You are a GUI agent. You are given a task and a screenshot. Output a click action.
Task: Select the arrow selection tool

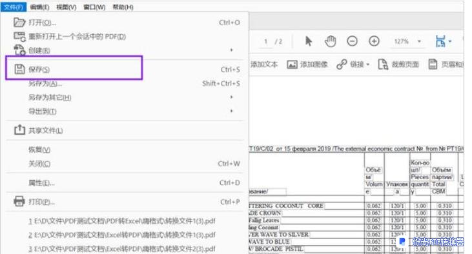coord(309,41)
